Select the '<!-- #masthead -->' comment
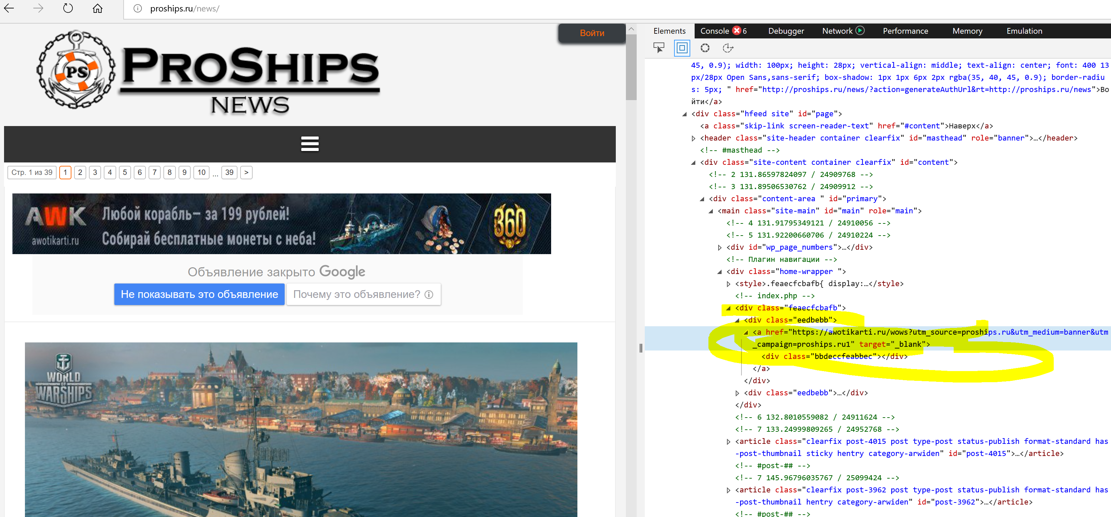This screenshot has height=517, width=1111. [x=740, y=150]
